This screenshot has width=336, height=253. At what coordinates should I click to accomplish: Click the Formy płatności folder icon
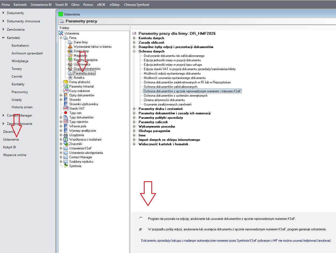66,82
